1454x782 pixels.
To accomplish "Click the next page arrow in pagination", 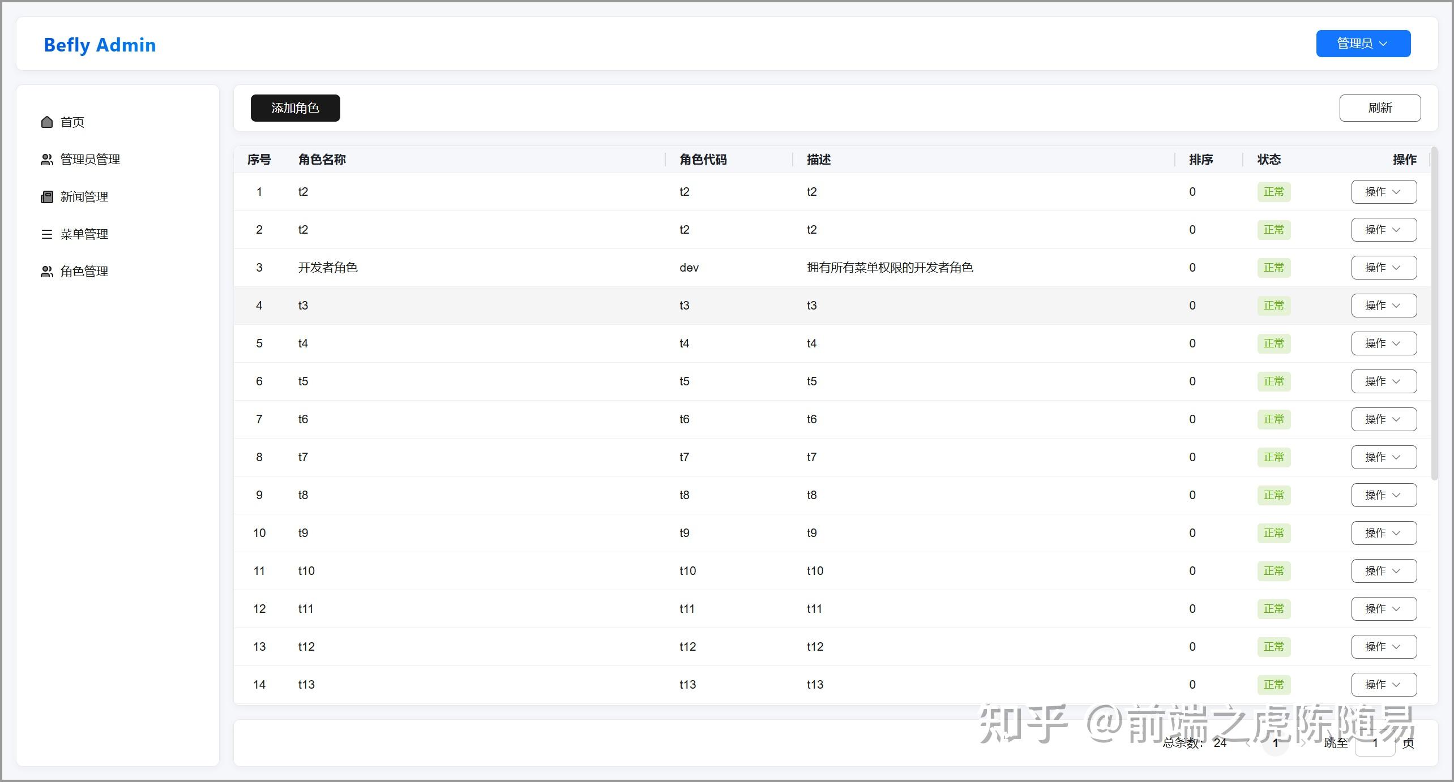I will 1303,743.
